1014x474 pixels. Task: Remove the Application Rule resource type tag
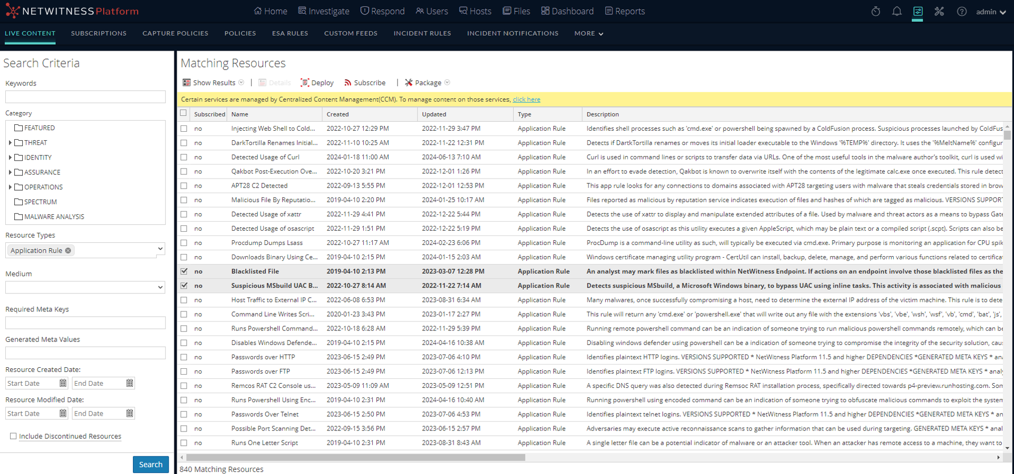point(68,250)
